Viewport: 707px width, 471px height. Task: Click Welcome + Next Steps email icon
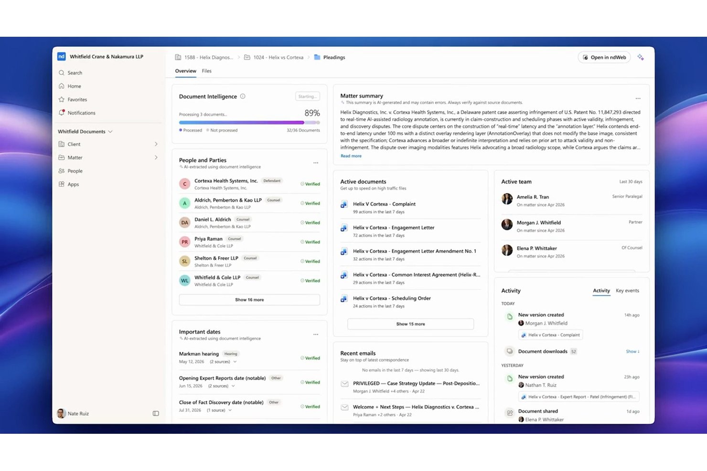pos(344,408)
